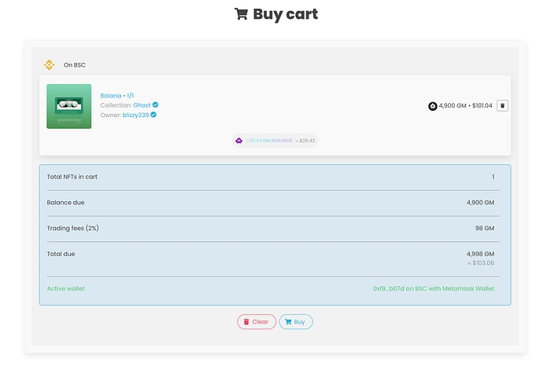551x367 pixels.
Task: Remove Baiana NFT with the trash icon
Action: pyautogui.click(x=503, y=105)
